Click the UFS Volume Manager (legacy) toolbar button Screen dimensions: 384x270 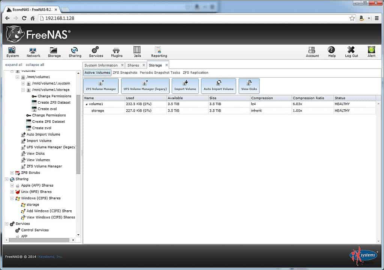145,86
